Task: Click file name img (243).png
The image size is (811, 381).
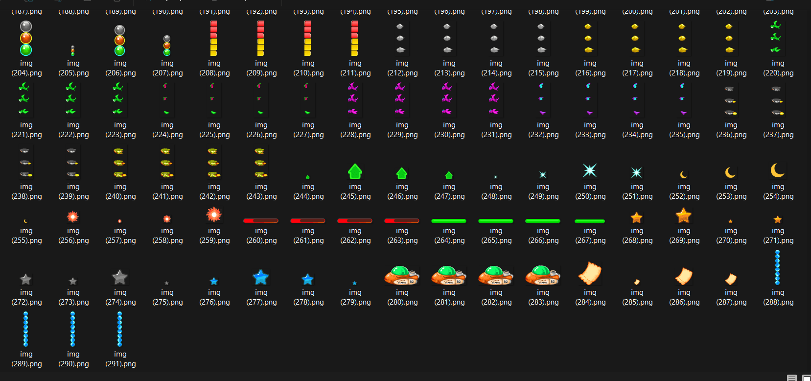Action: tap(261, 191)
